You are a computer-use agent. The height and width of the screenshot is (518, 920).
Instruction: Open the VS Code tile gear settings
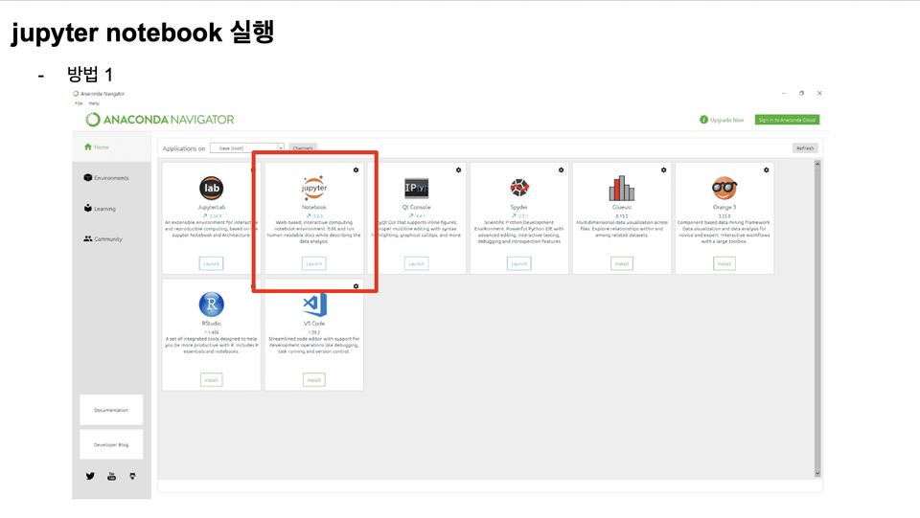click(x=356, y=286)
